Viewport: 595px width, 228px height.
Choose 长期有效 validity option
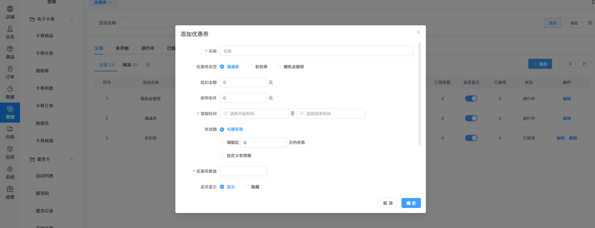231,129
